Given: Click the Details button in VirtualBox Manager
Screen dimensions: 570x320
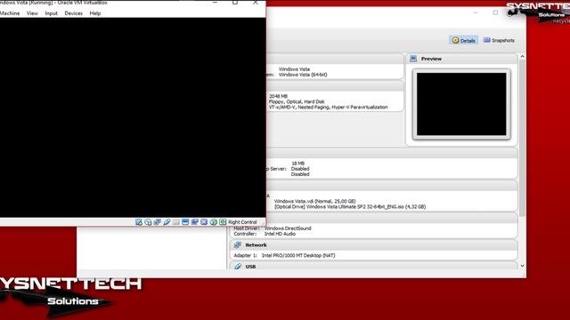Looking at the screenshot, I should [463, 40].
